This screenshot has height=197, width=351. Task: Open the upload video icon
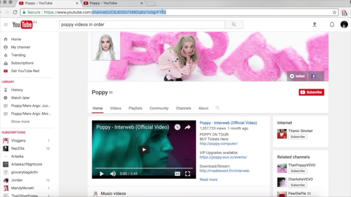pyautogui.click(x=315, y=24)
